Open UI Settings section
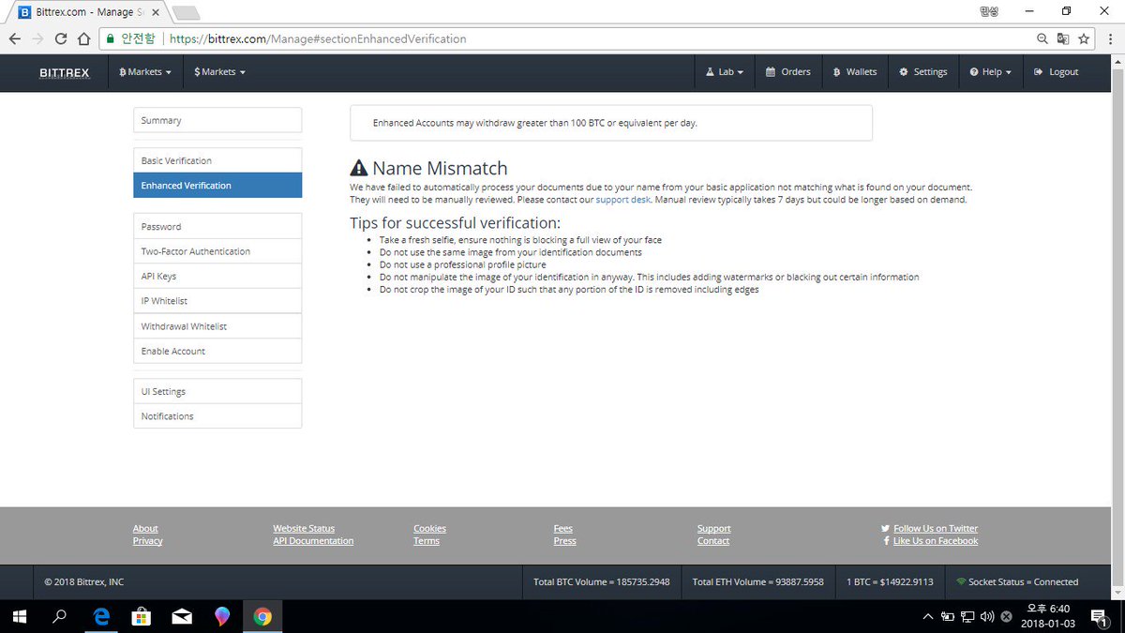This screenshot has width=1125, height=633. click(217, 391)
